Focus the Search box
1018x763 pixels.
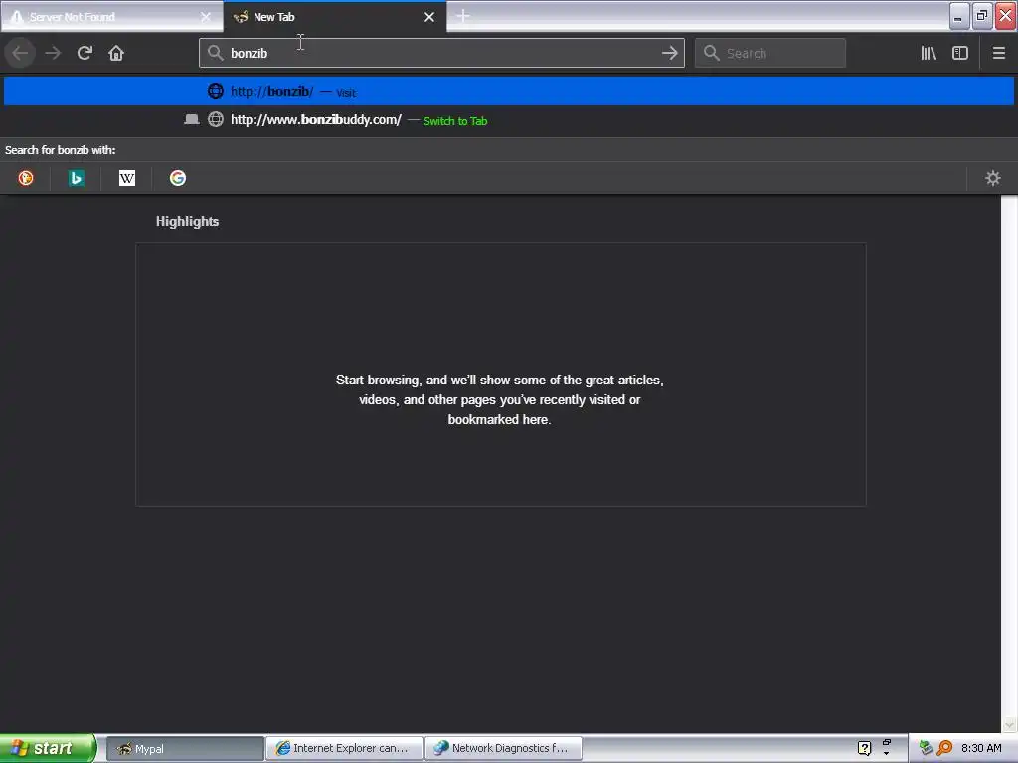pyautogui.click(x=770, y=53)
